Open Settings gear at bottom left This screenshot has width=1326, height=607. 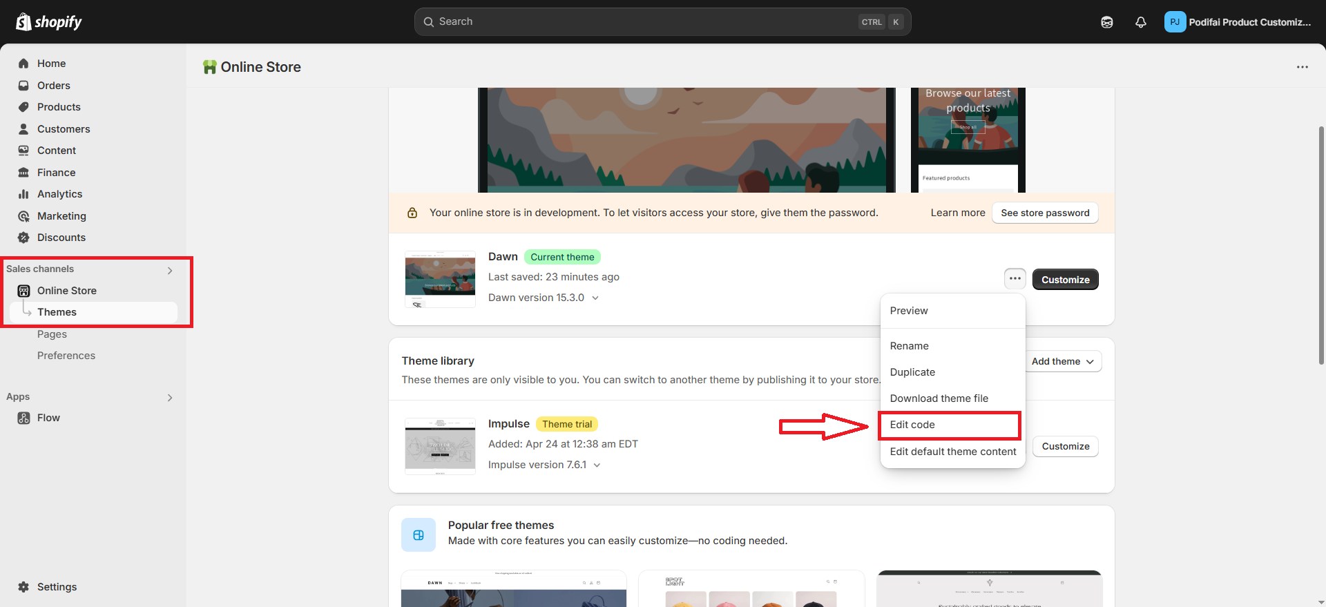click(x=57, y=587)
